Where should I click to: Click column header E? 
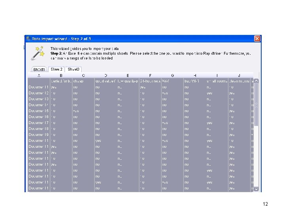(128, 75)
